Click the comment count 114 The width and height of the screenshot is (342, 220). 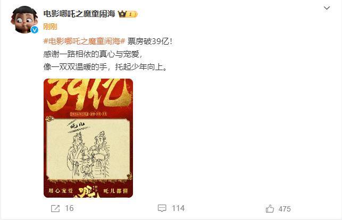(178, 208)
